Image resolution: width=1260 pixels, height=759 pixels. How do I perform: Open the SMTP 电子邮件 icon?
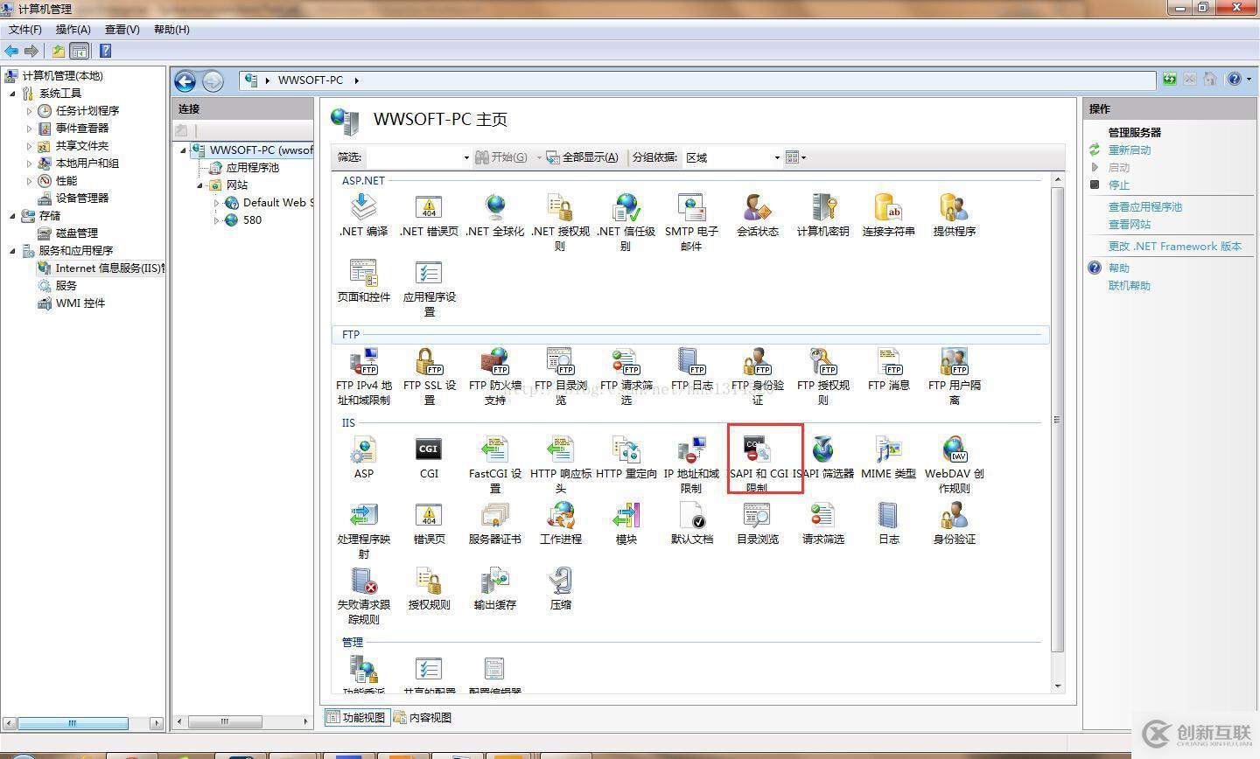[691, 221]
